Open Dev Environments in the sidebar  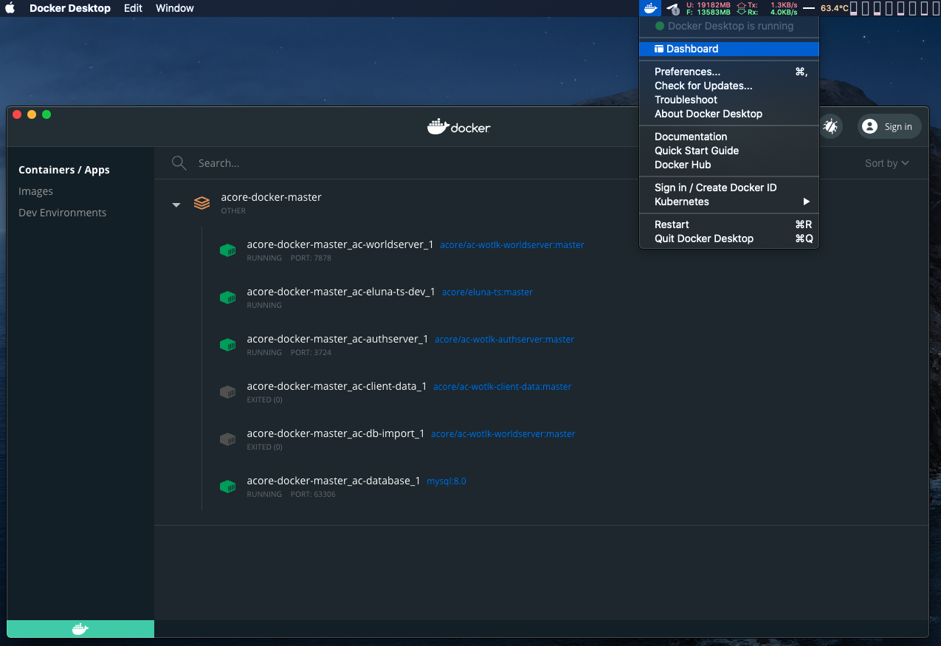tap(63, 213)
